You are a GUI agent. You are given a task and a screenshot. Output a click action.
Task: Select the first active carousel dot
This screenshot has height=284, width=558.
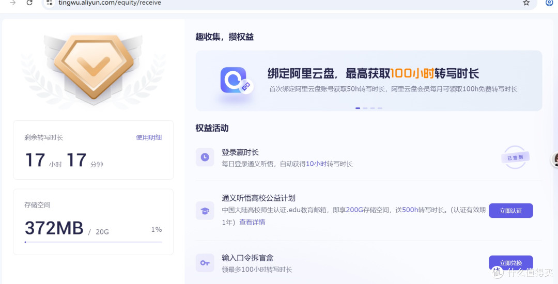[x=358, y=108]
